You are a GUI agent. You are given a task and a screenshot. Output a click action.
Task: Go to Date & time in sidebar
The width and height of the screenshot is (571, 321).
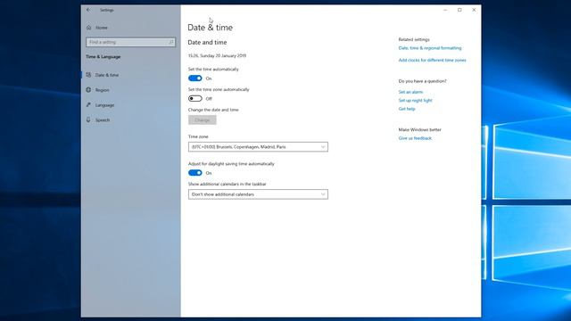coord(107,75)
